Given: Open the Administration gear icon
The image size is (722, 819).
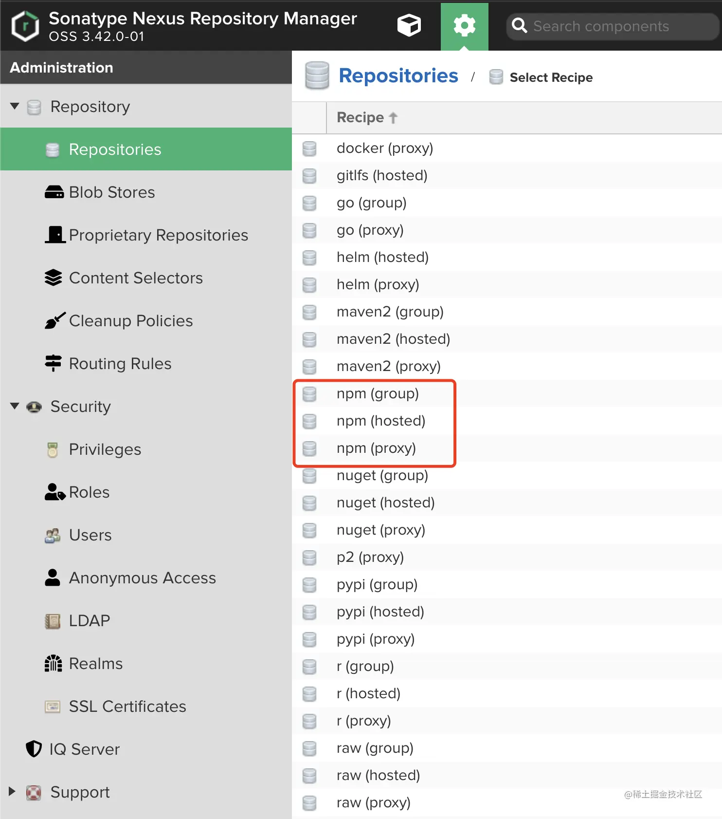Looking at the screenshot, I should click(x=464, y=26).
